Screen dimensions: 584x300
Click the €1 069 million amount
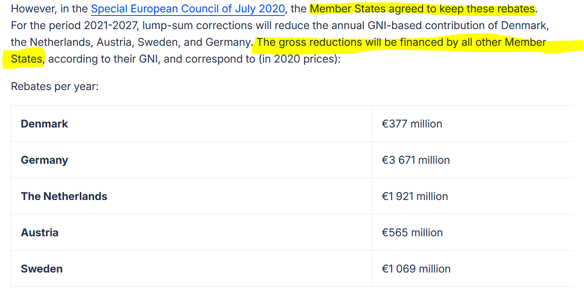(416, 269)
